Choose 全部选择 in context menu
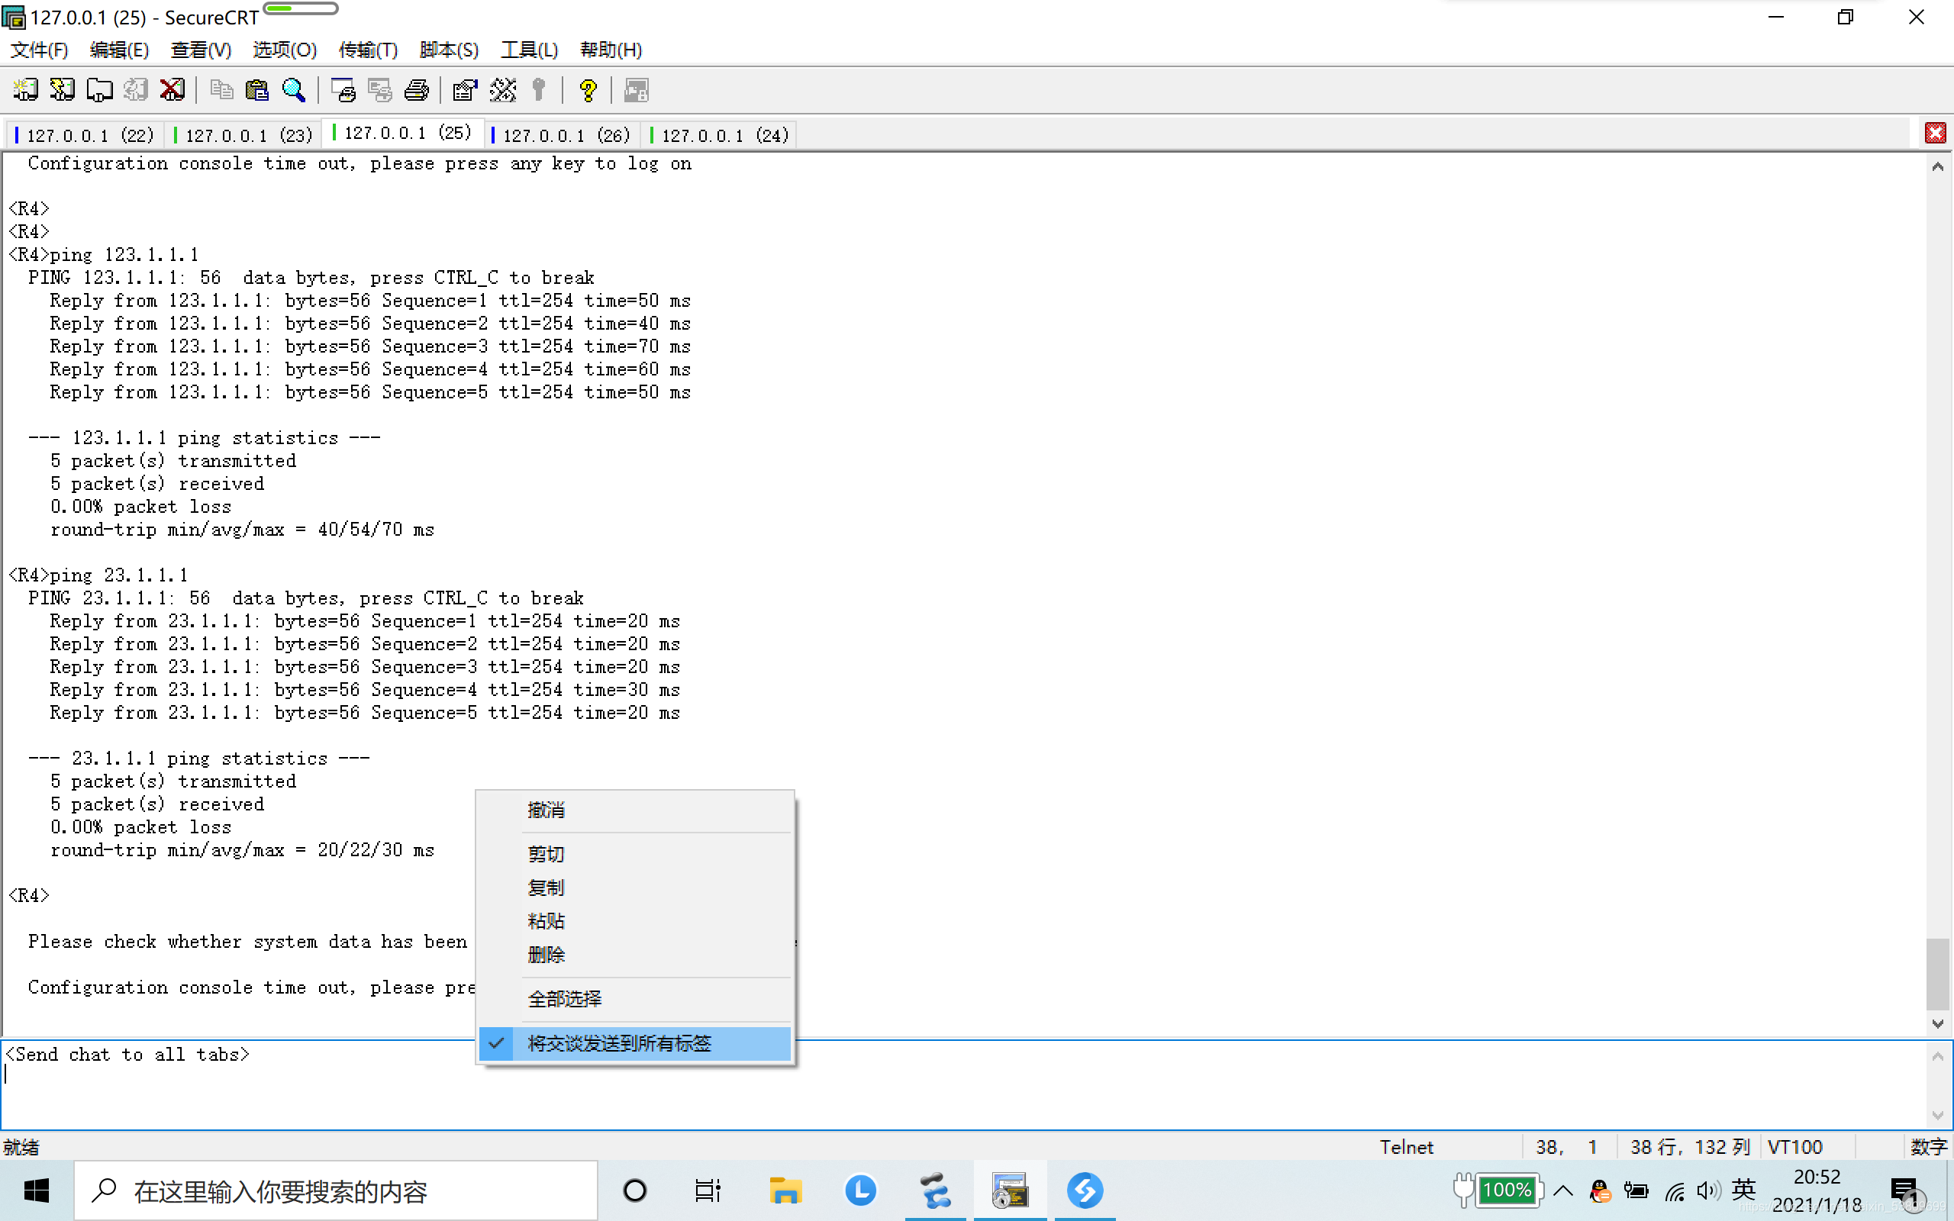This screenshot has height=1221, width=1954. point(634,999)
